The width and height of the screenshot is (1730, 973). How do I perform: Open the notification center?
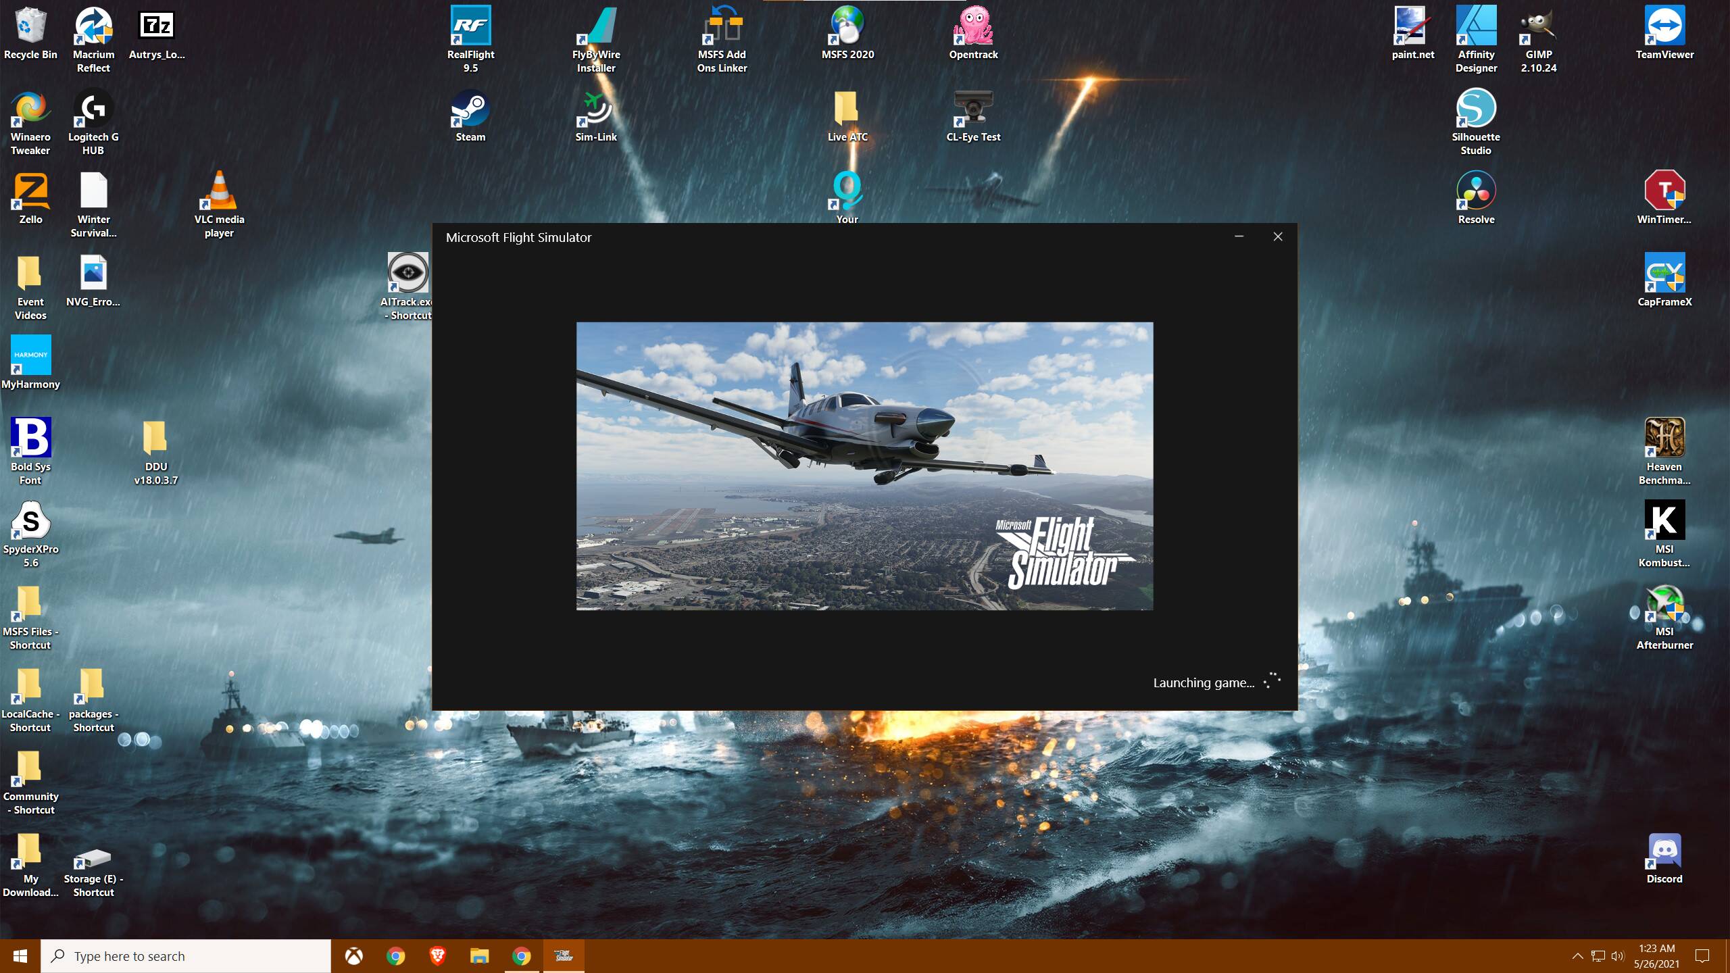coord(1702,956)
